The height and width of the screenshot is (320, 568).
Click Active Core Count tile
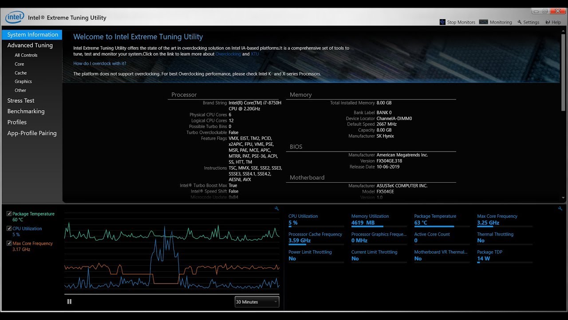442,238
